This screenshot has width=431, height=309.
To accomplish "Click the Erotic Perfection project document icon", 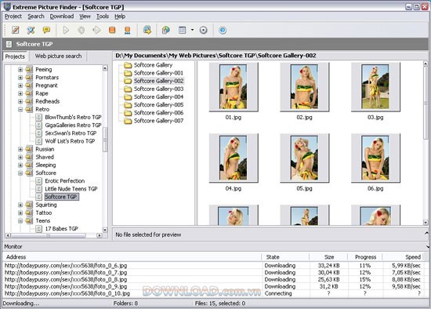I will tap(38, 181).
